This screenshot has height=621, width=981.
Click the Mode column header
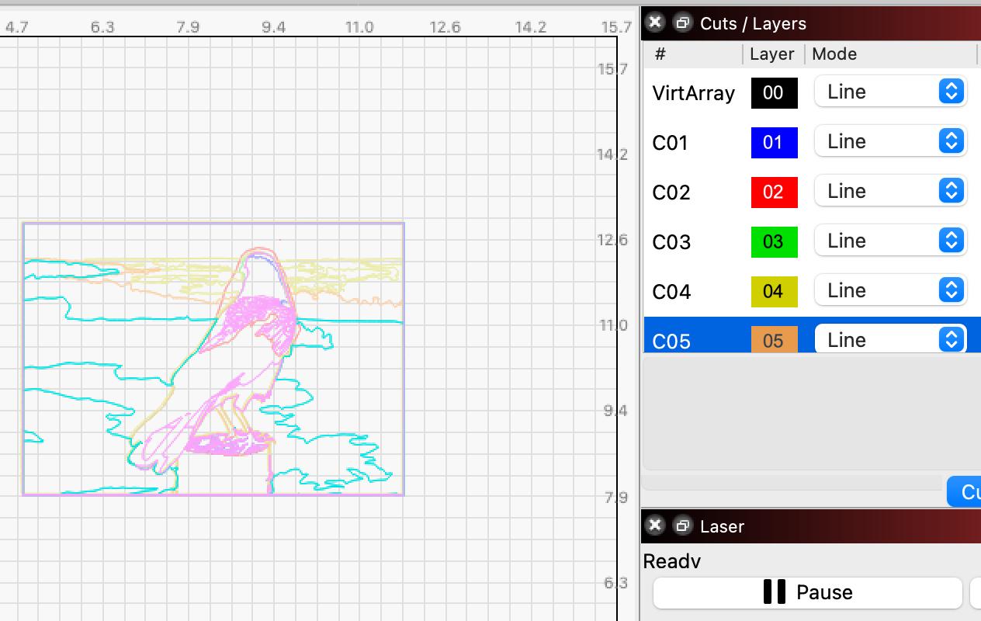point(834,54)
